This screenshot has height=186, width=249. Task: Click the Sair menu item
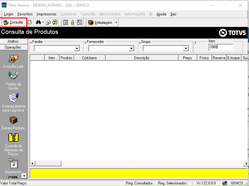[174, 14]
